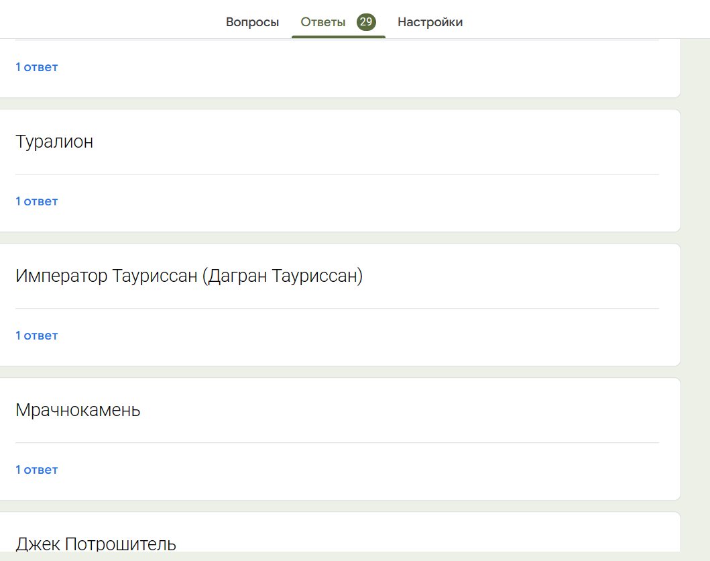This screenshot has width=710, height=561.
Task: Select the Ответы tab
Action: pos(323,22)
